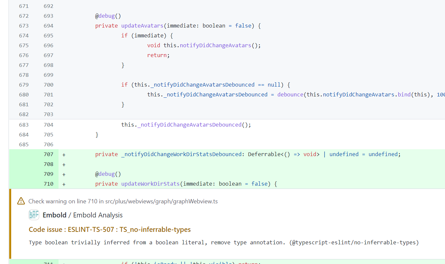Select old line number 672
445x264 pixels.
pyautogui.click(x=24, y=16)
